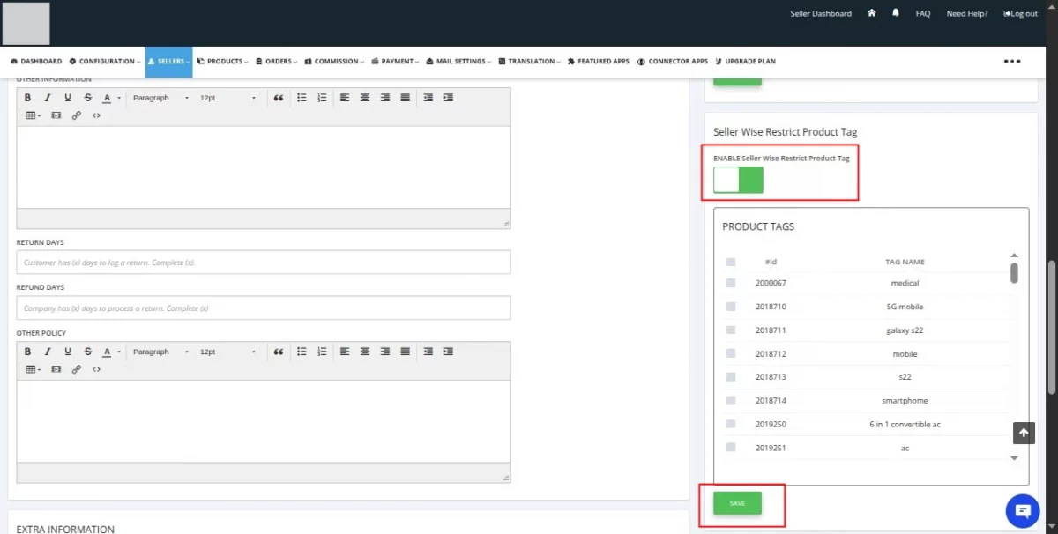
Task: Add bullet list in Other Information editor
Action: pyautogui.click(x=302, y=98)
